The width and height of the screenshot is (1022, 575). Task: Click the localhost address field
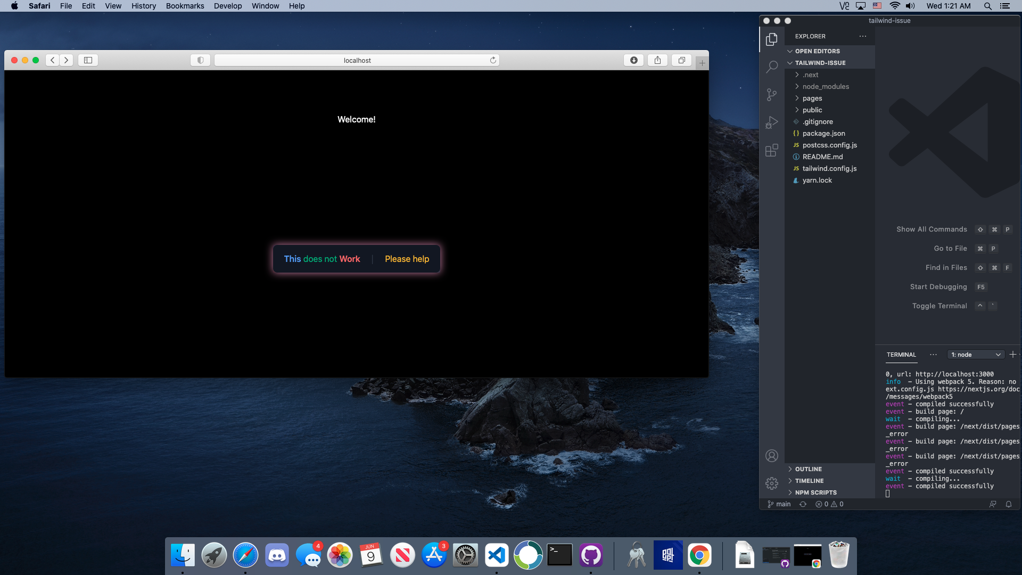(x=357, y=60)
